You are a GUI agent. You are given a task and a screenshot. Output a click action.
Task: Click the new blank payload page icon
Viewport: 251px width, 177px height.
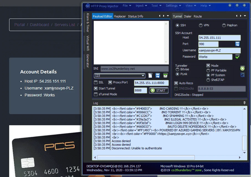(x=150, y=76)
